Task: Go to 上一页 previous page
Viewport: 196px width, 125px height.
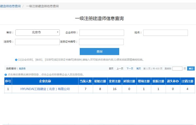Action: [x=120, y=69]
